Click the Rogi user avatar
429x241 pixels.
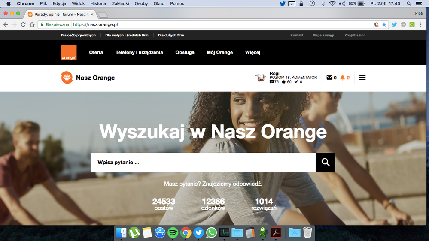[260, 78]
